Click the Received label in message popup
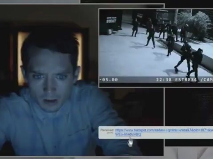 click(x=107, y=130)
